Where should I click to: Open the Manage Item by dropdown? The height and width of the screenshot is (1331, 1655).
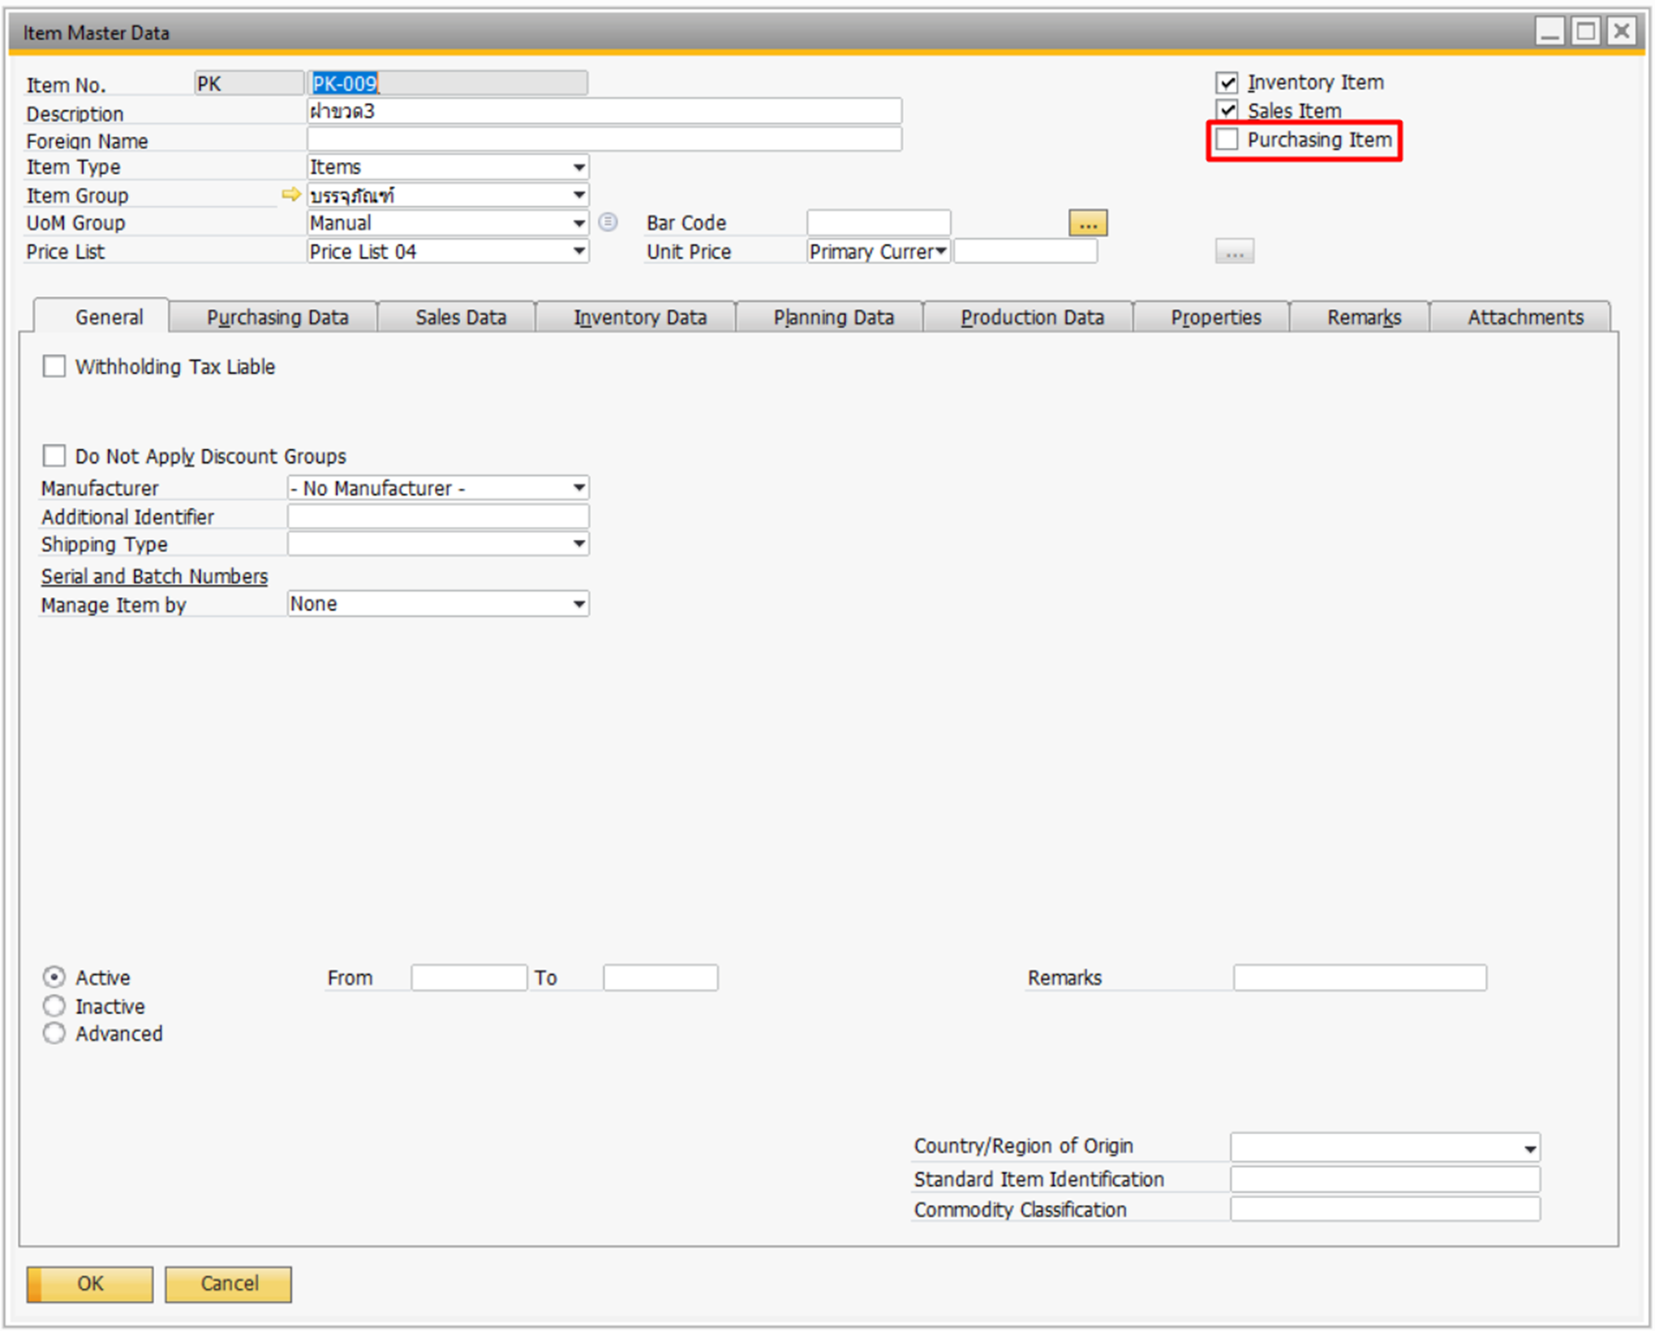tap(579, 605)
